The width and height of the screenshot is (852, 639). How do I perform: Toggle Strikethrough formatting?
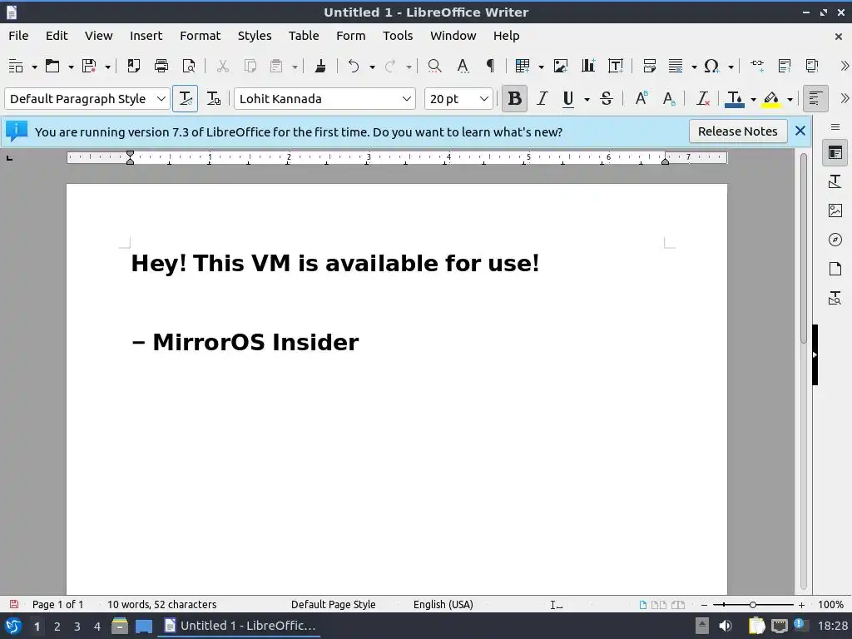607,99
